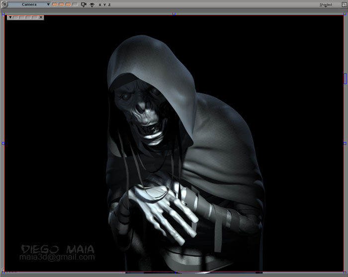
Task: Click the render region quality slider
Action: [345, 78]
